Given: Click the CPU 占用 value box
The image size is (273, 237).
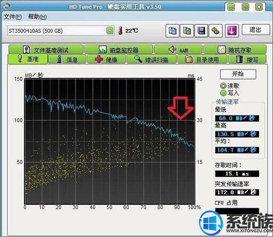Looking at the screenshot, I should point(237,211).
